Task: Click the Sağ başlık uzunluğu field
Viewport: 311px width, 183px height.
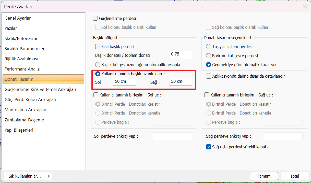Action: (181, 82)
